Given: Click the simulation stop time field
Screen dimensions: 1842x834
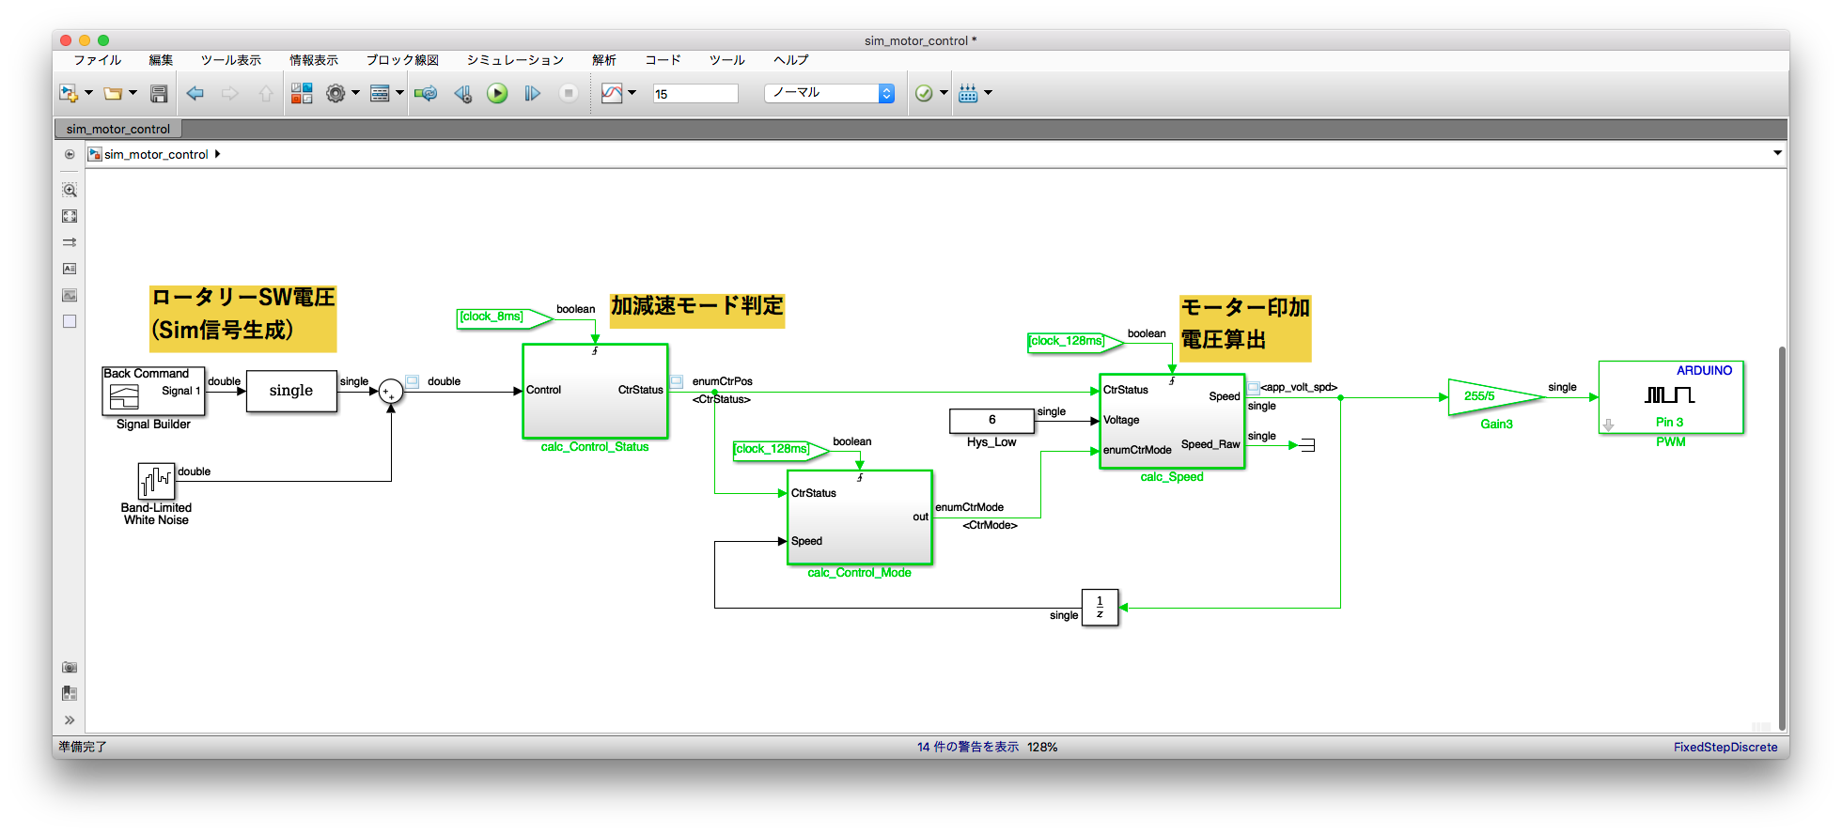Looking at the screenshot, I should [695, 94].
